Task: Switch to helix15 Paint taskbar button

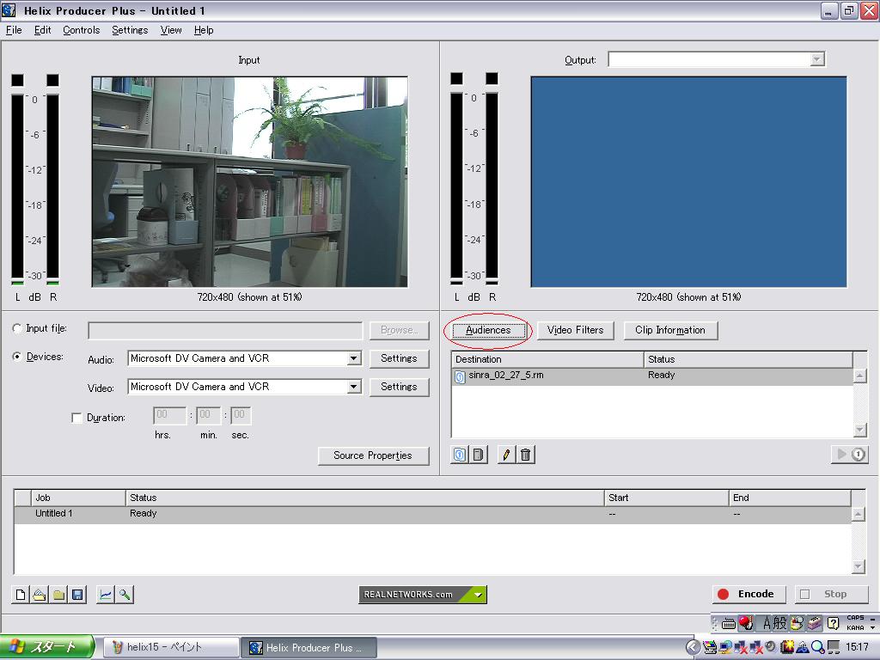Action: coord(171,648)
